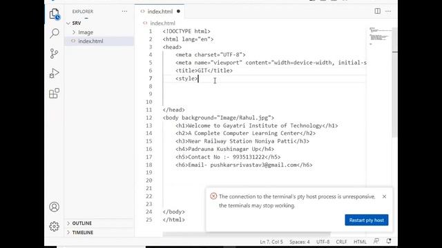Click the unsaved dot on index.html tab
The width and height of the screenshot is (442, 248).
(178, 12)
